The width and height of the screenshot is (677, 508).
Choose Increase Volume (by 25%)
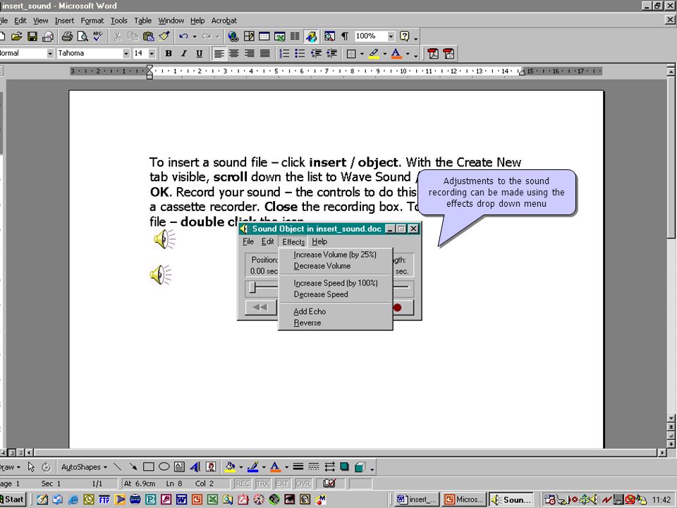point(336,255)
